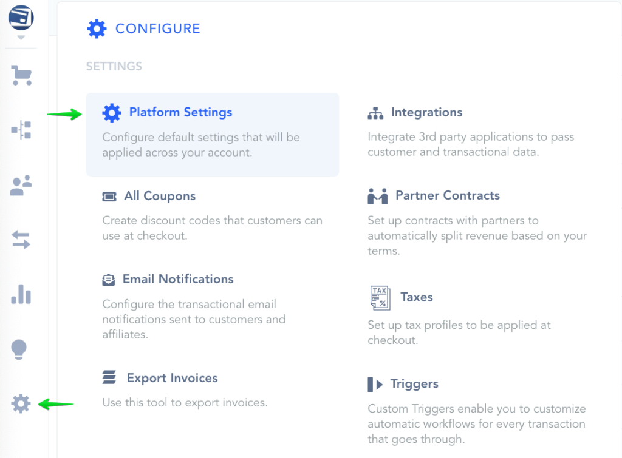Select Email Notifications
Screen dimensions: 622x458
point(178,279)
